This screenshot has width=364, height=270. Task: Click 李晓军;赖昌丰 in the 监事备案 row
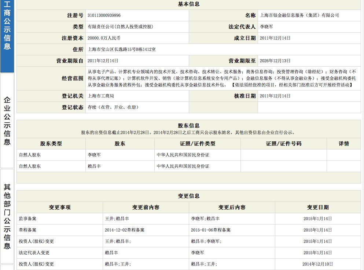[x=205, y=218]
